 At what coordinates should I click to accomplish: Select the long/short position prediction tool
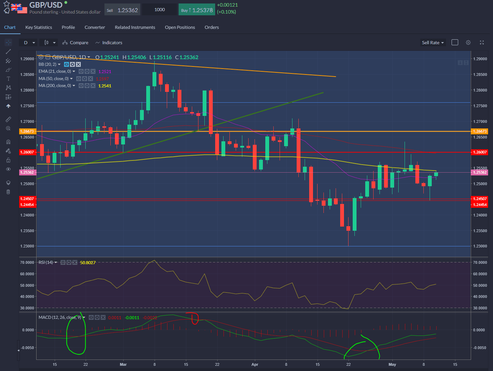[8, 97]
